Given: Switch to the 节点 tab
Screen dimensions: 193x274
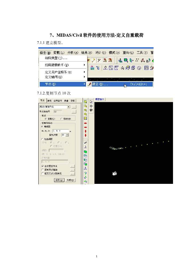Looking at the screenshot, I should (x=42, y=101).
